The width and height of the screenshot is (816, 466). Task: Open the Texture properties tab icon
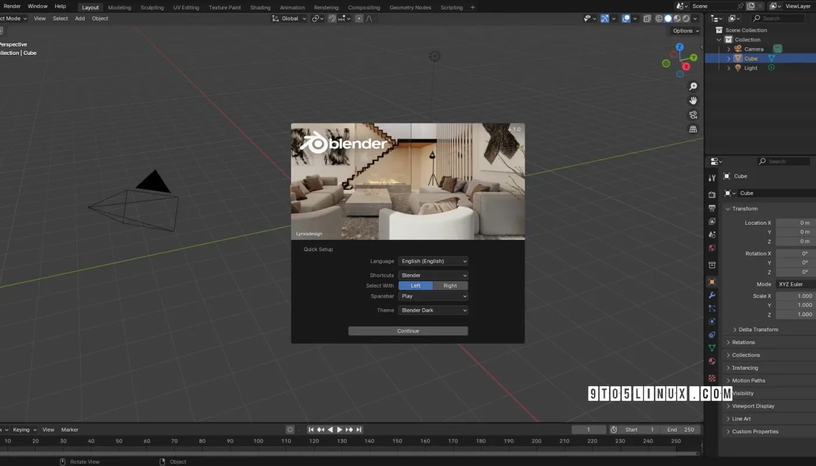(x=712, y=378)
